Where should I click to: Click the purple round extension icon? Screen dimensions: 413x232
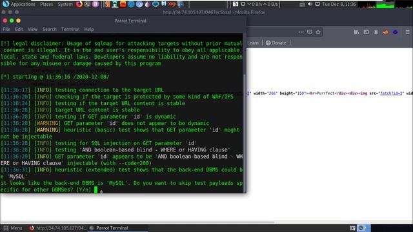[395, 32]
